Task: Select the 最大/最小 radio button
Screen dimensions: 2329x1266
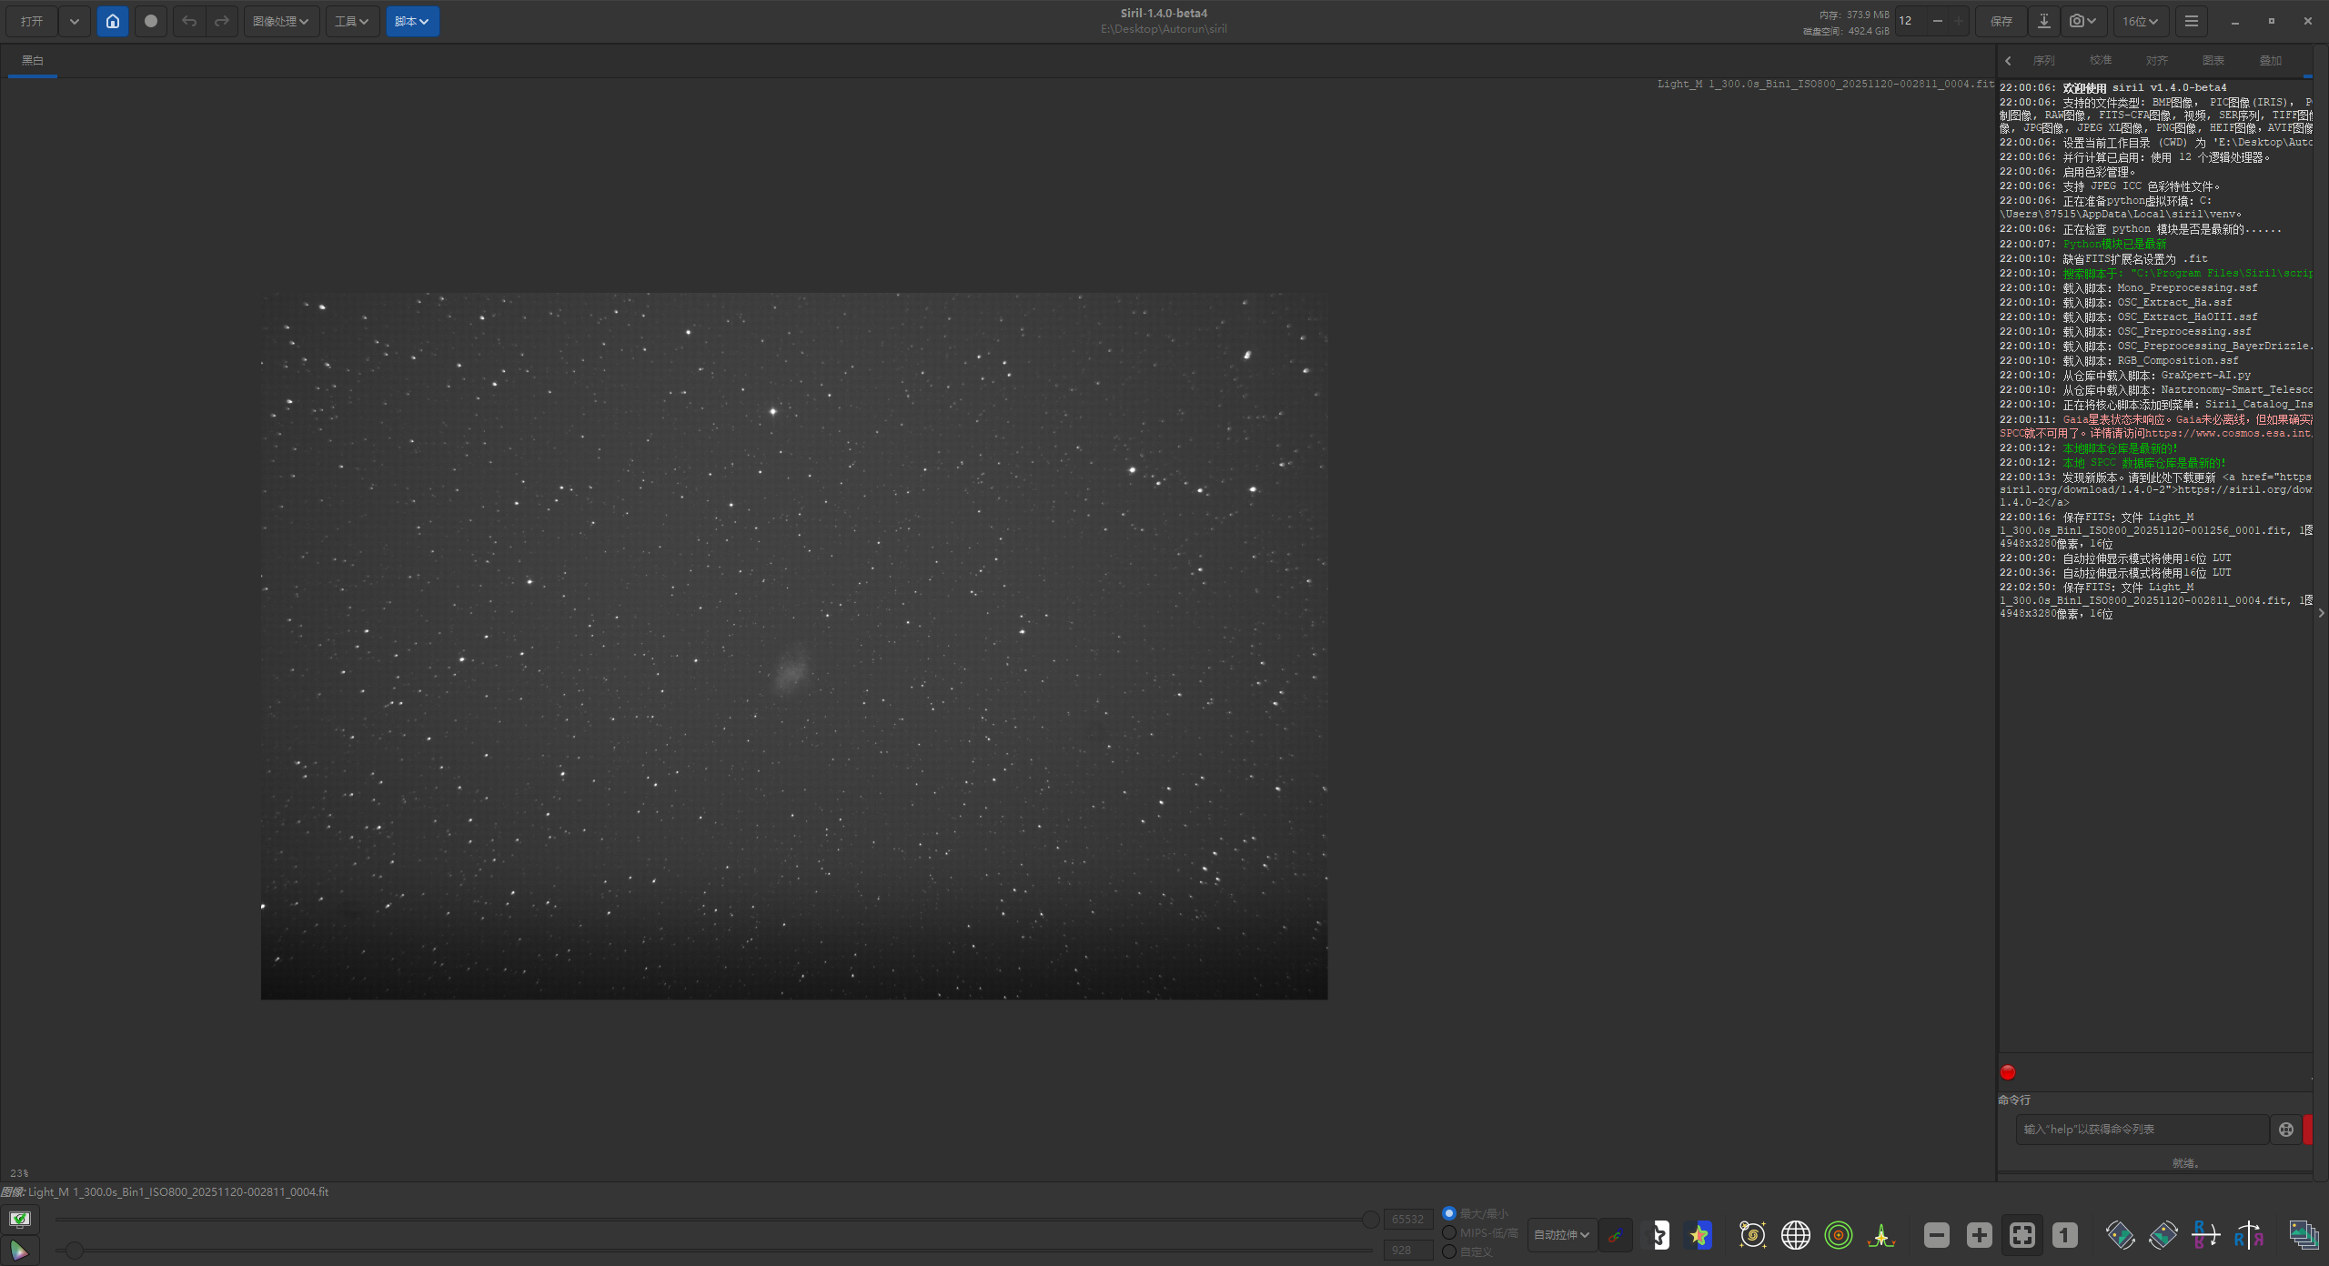Action: (1449, 1213)
